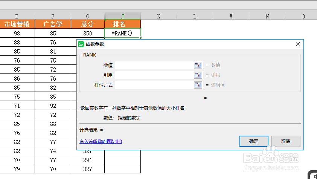Select column K header
Viewport: 317px width, 179px height.
(x=159, y=16)
